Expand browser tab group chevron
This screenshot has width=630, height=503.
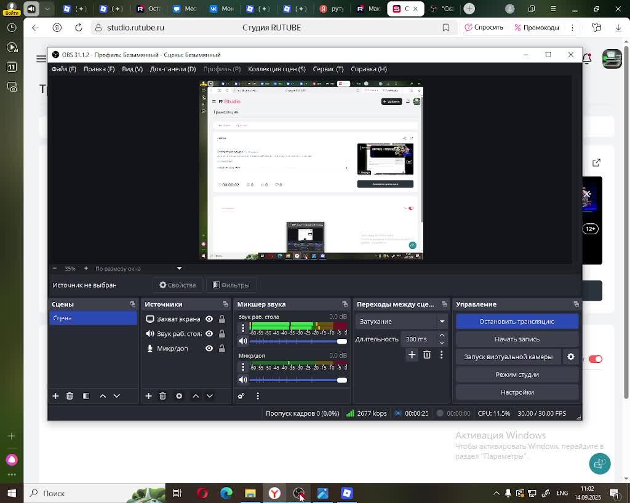(47, 9)
